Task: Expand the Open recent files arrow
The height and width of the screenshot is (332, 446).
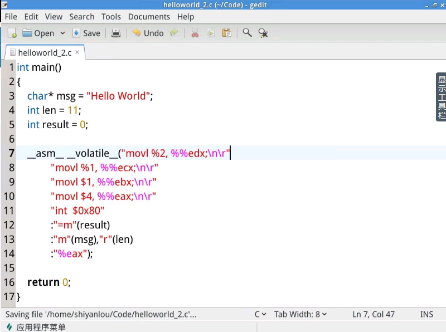Action: point(62,33)
